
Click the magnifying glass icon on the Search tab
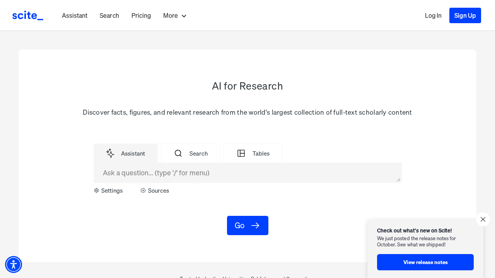(x=178, y=153)
